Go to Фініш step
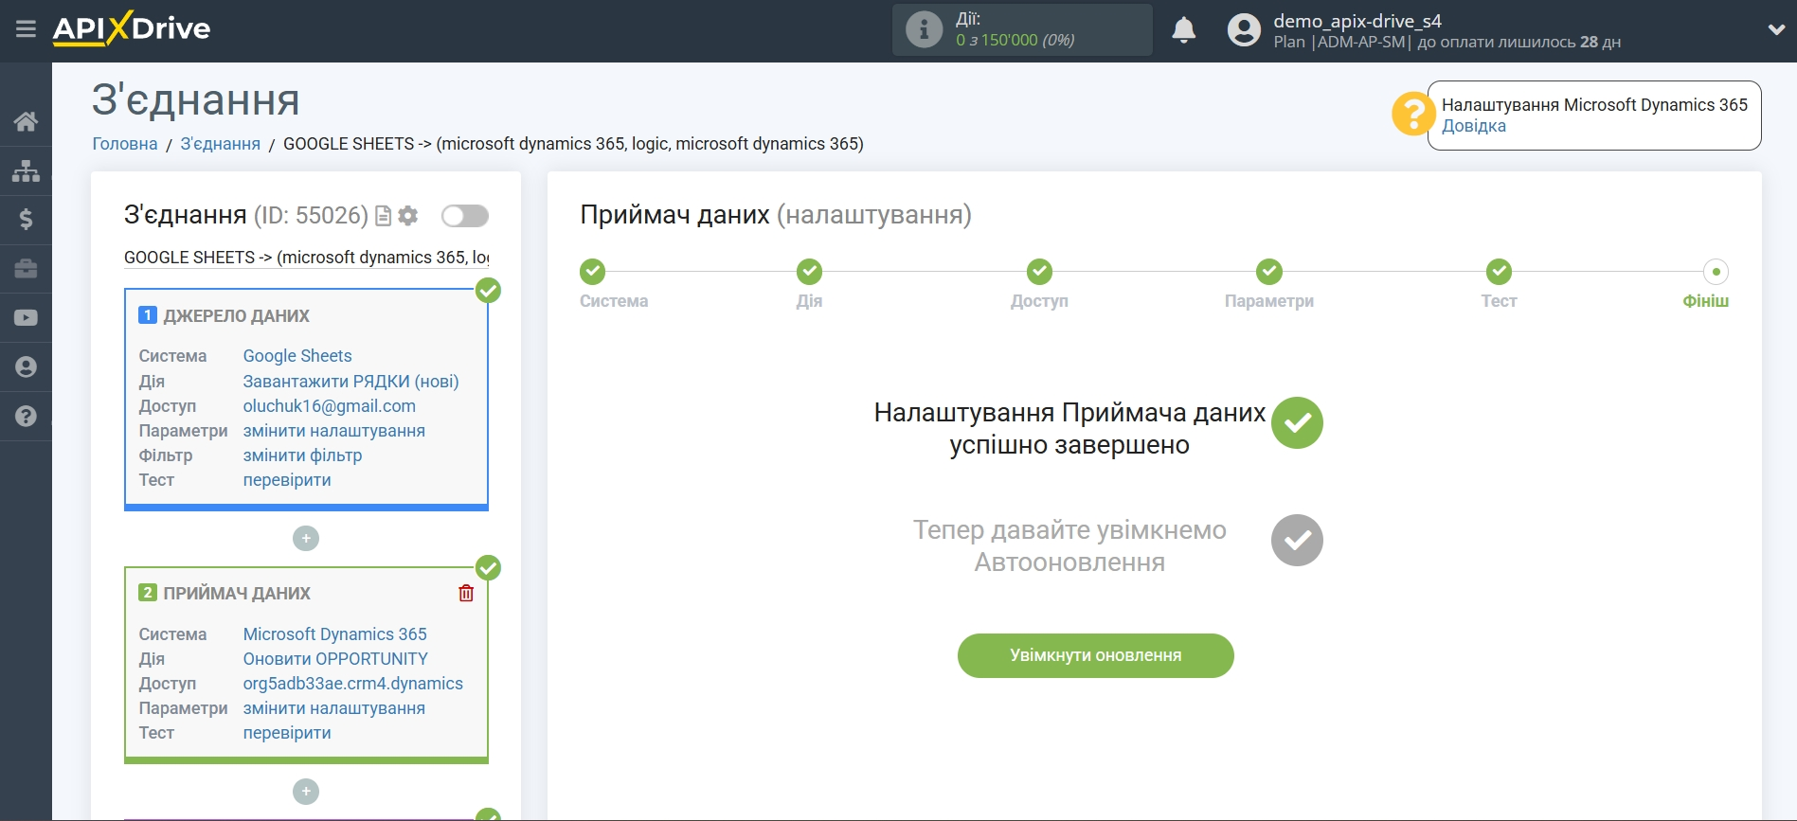The image size is (1797, 821). click(1716, 273)
